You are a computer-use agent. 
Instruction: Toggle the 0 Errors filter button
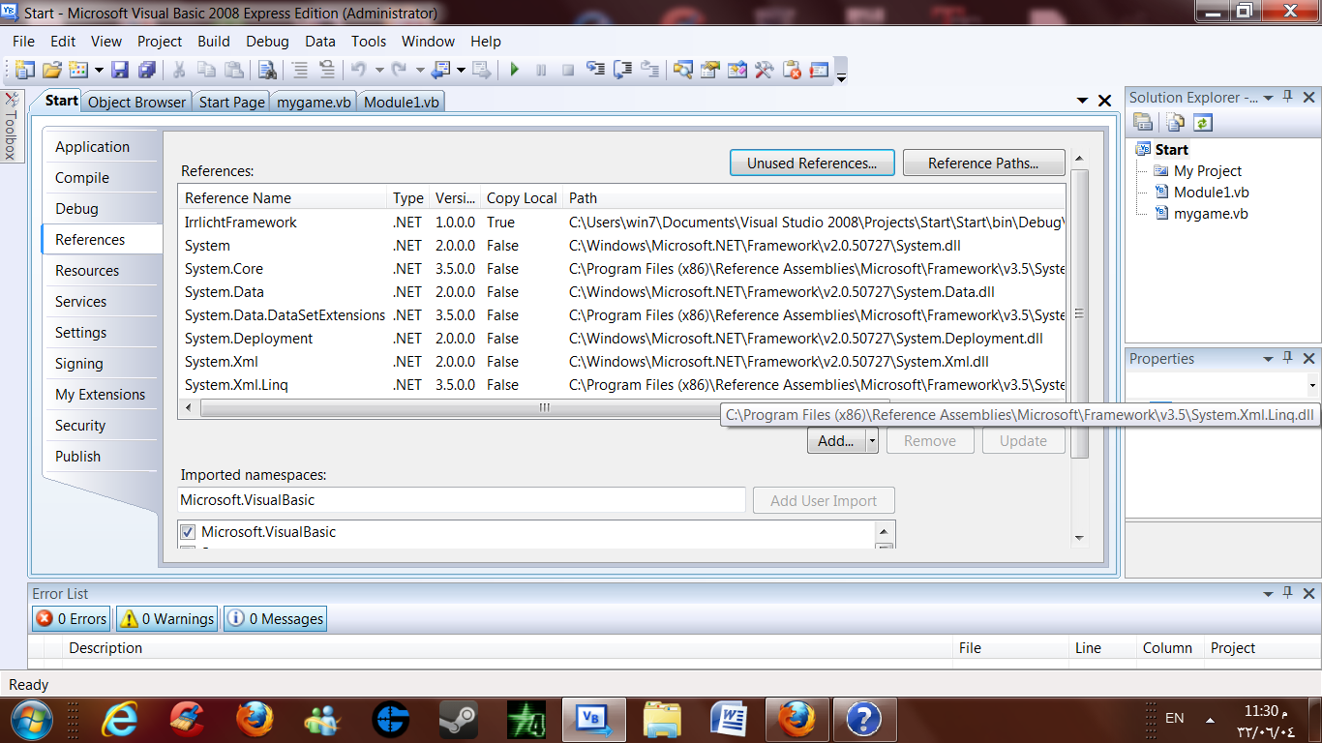(x=72, y=619)
